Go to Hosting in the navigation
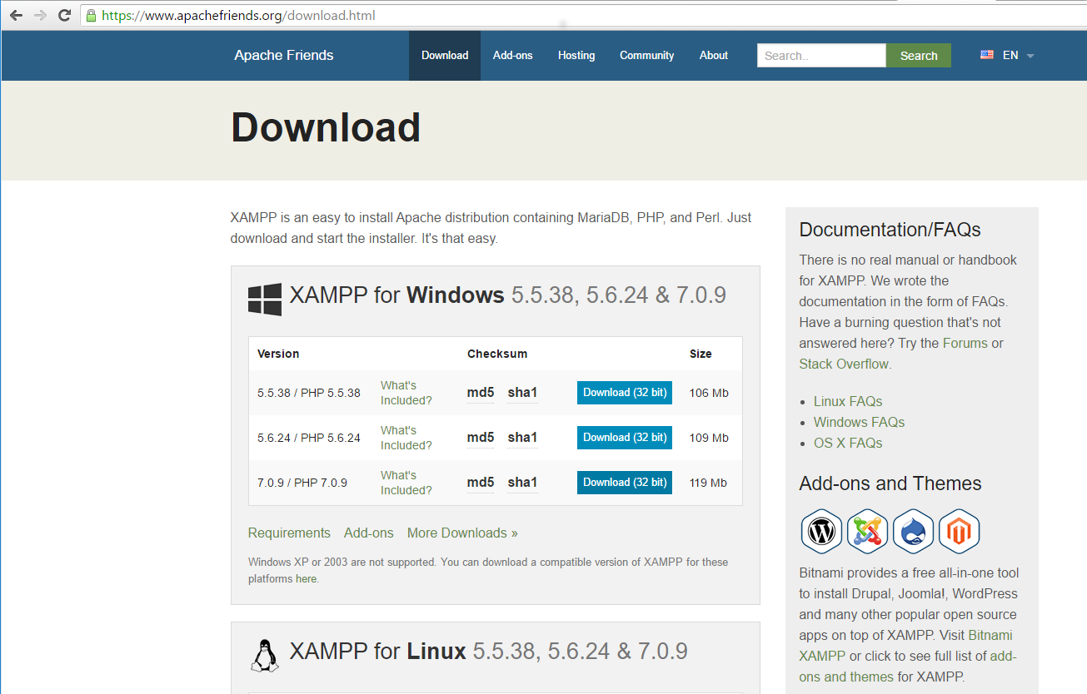This screenshot has width=1087, height=694. [576, 56]
